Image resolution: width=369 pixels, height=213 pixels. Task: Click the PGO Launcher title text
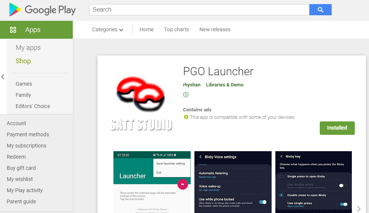(218, 71)
